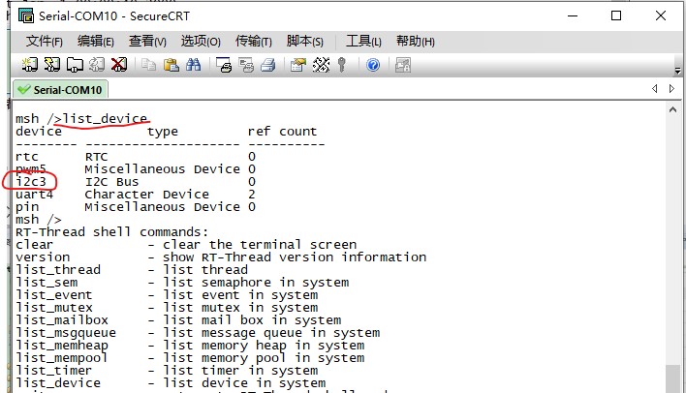Click the blue Help question mark icon
Image resolution: width=686 pixels, height=393 pixels.
tap(373, 65)
